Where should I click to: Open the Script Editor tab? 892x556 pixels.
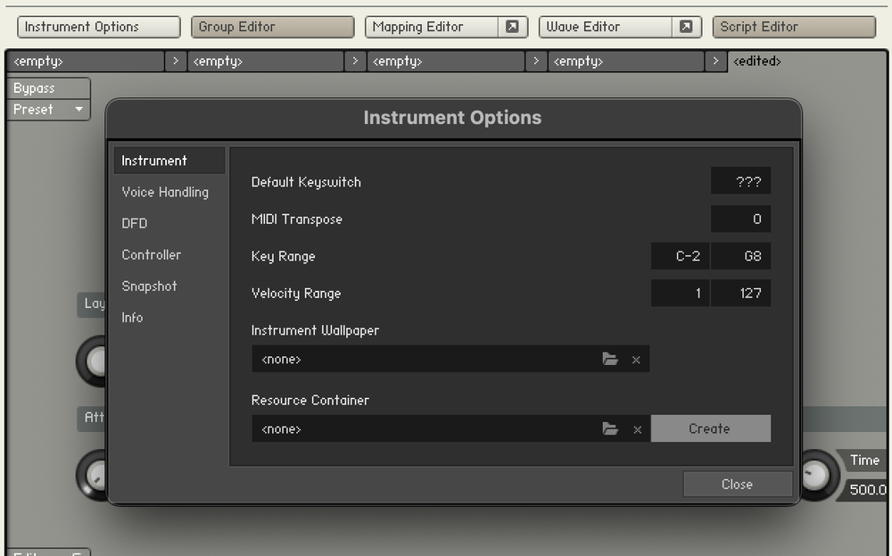point(792,27)
